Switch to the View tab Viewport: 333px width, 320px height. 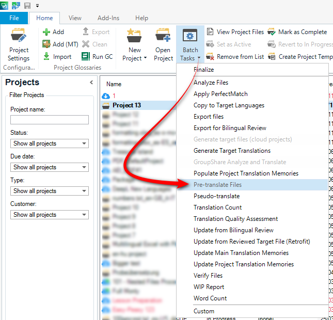[75, 18]
